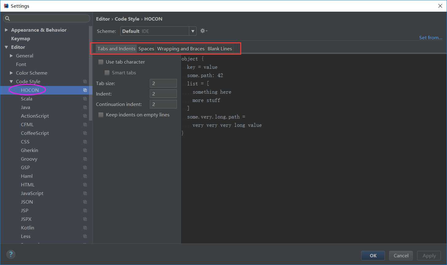Click the Set from... link
Viewport: 447px width, 265px height.
pos(431,37)
